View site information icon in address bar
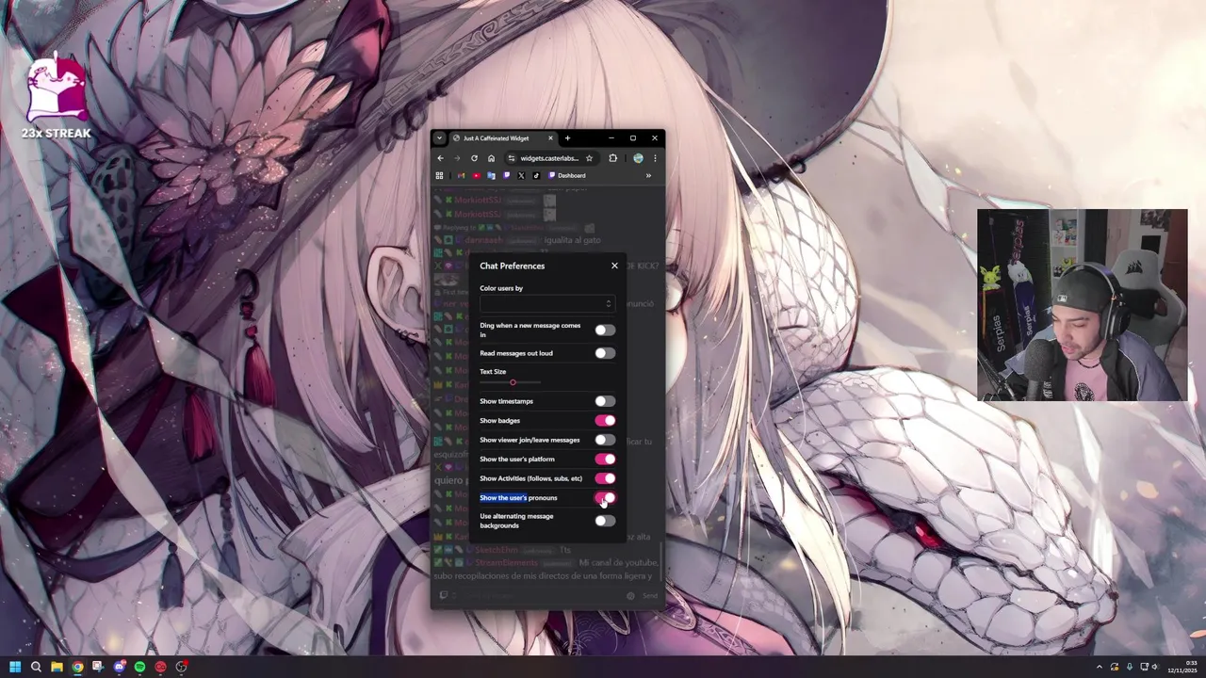This screenshot has width=1206, height=678. (512, 158)
